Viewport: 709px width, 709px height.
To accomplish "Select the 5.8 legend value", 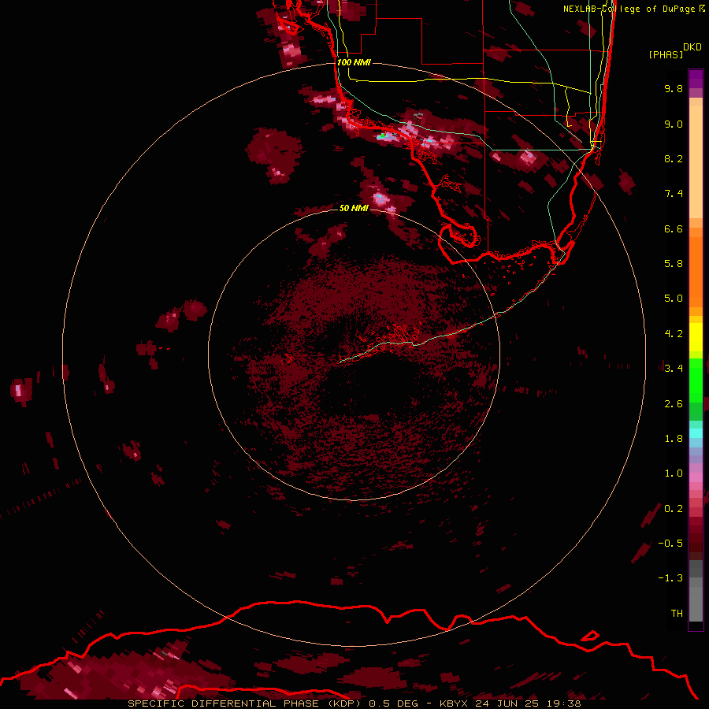I will coord(674,264).
